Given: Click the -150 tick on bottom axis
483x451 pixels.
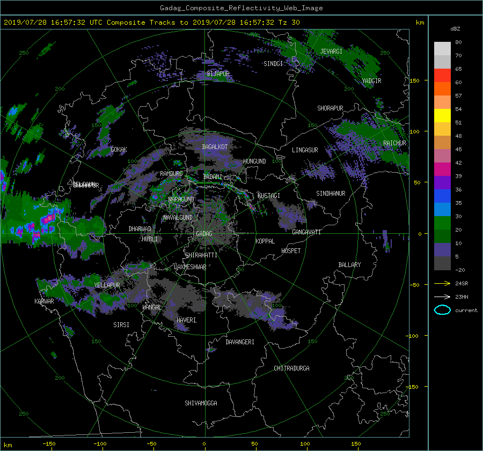Looking at the screenshot, I should pyautogui.click(x=49, y=444).
